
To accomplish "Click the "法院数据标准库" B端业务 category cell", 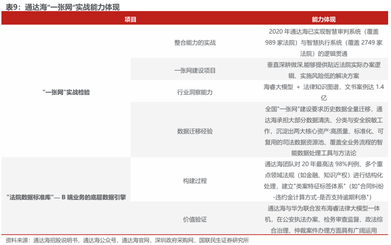I will (x=66, y=197).
